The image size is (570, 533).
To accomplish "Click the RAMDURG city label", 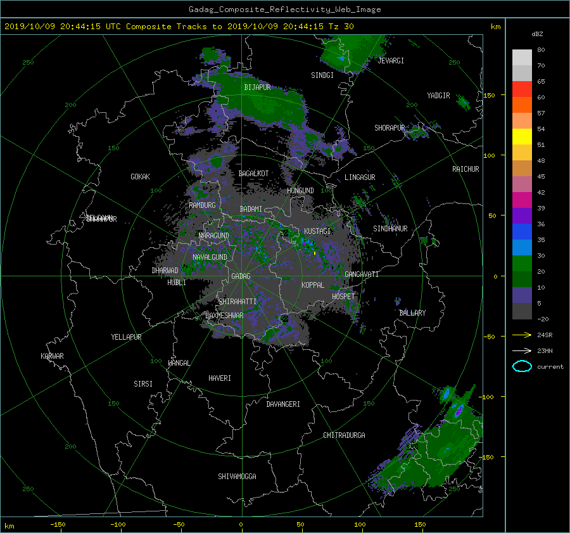I will click(202, 205).
